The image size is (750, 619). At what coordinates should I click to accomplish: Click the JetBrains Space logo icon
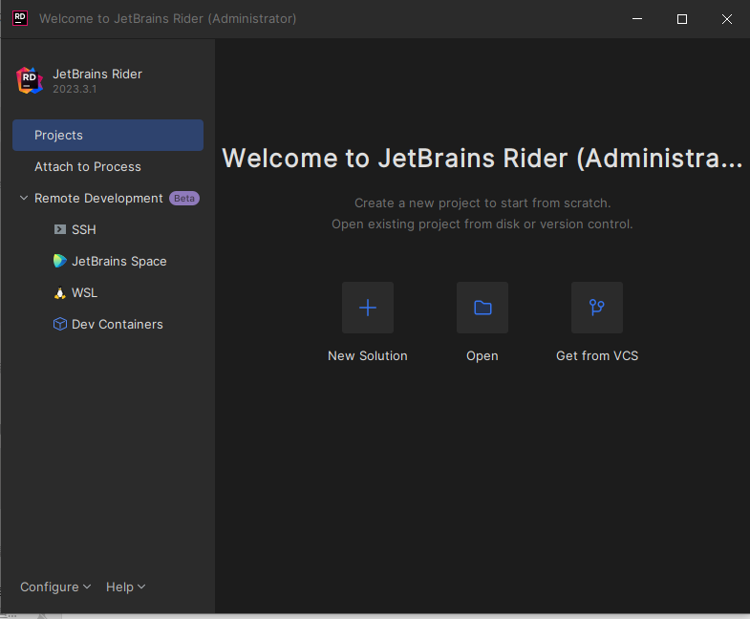click(60, 261)
